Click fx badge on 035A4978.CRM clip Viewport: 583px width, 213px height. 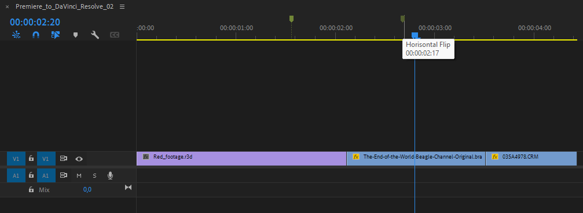(x=495, y=157)
